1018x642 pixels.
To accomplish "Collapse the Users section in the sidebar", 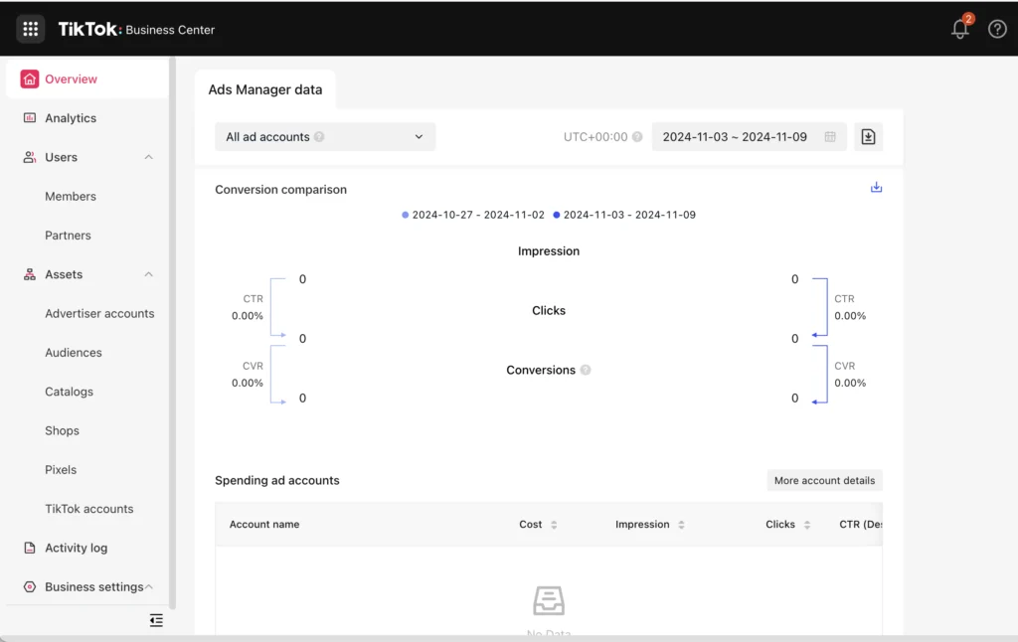I will (x=148, y=157).
